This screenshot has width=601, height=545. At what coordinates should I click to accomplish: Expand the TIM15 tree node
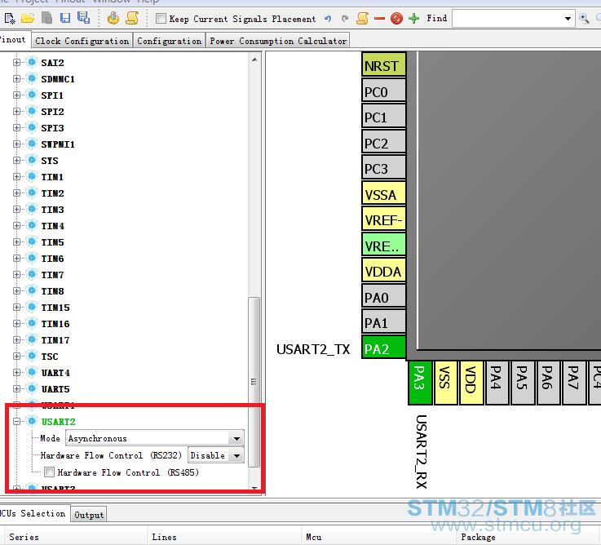[16, 308]
